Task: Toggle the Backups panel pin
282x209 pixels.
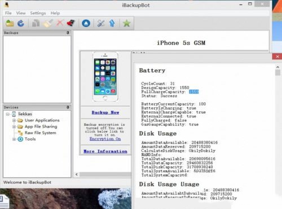Action: 68,33
